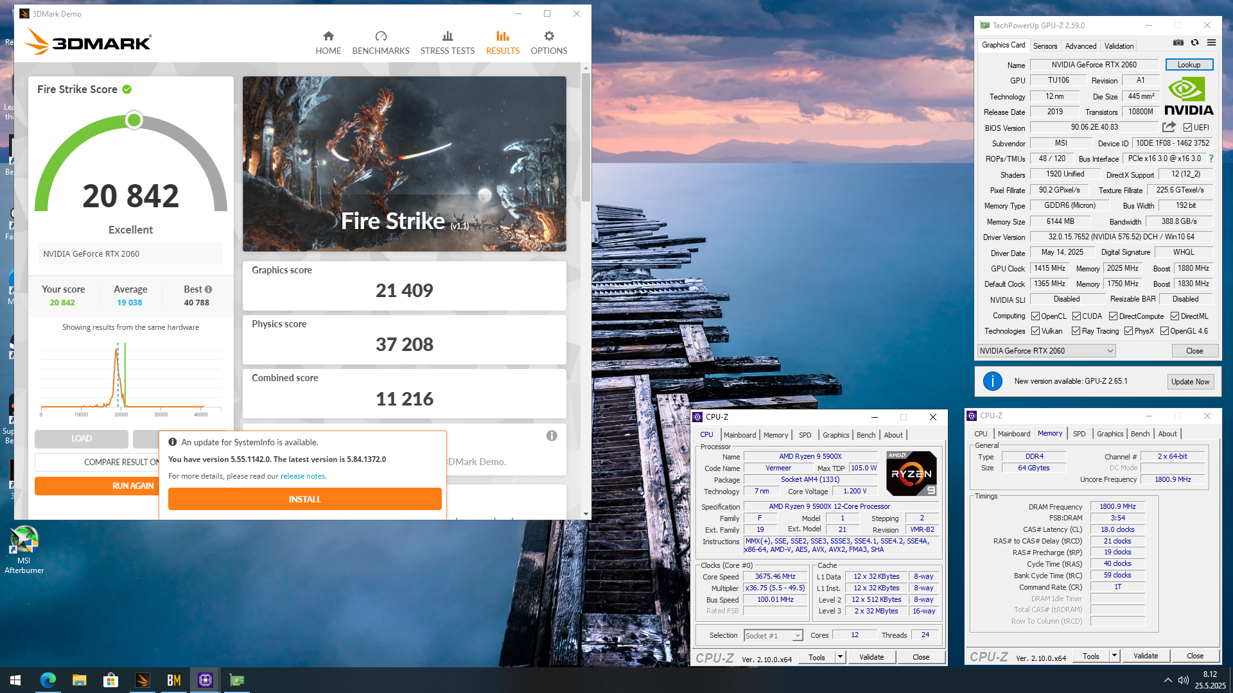Open Sensors tab in GPU-Z
This screenshot has width=1233, height=693.
1045,46
